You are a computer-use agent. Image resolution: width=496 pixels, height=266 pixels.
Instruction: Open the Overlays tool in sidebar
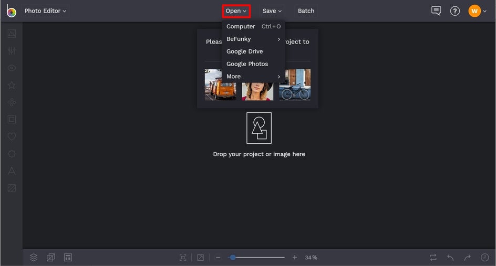coord(12,154)
